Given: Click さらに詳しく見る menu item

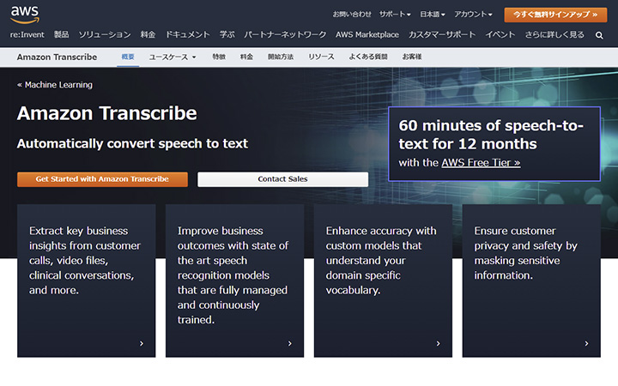Looking at the screenshot, I should pos(554,34).
